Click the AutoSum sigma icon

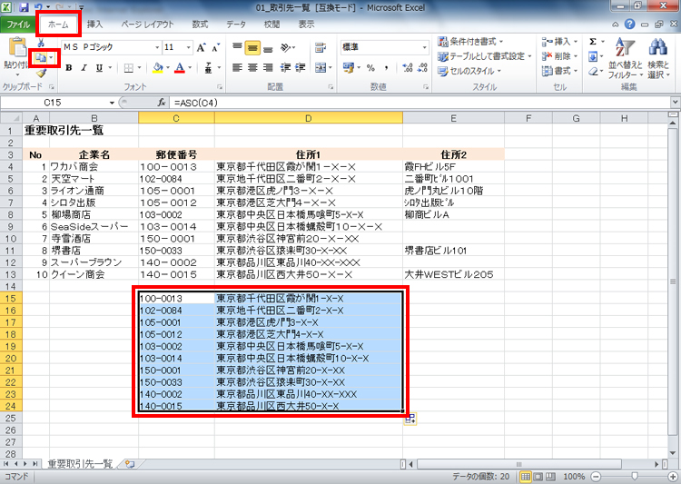click(x=593, y=42)
